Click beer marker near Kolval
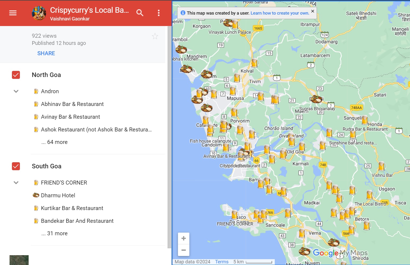Screen dimensions: 410x265 254,63
